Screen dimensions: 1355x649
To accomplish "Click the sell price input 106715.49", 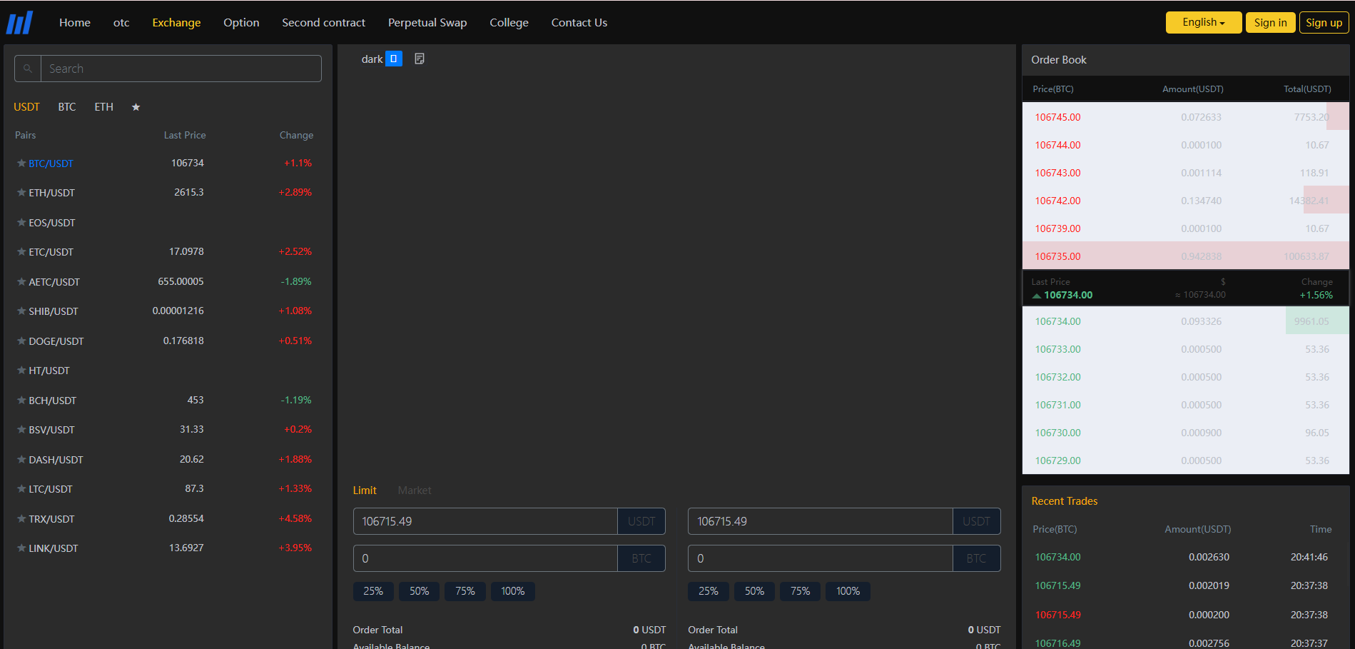I will 821,521.
